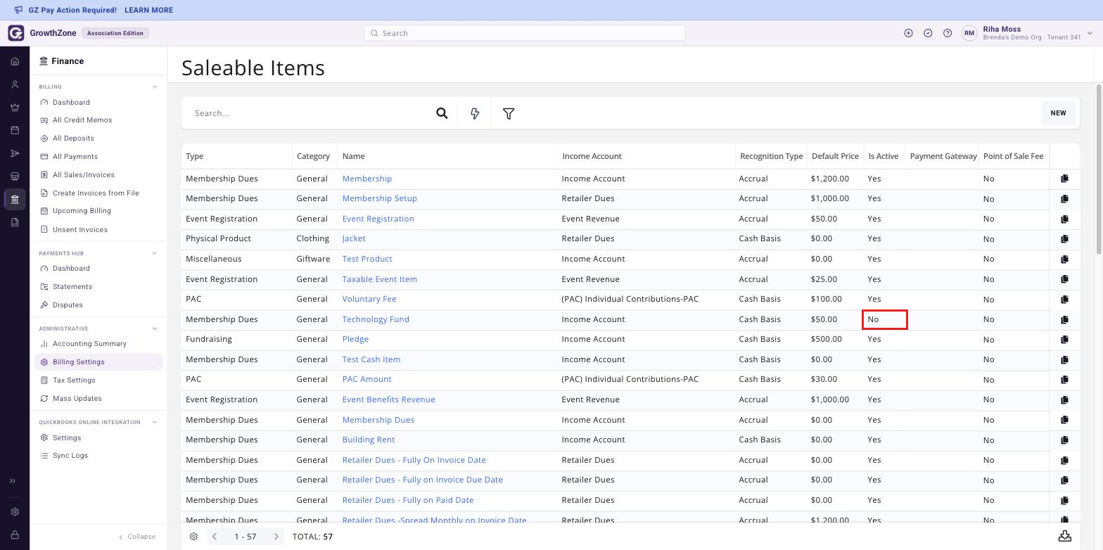Go to previous page with left chevron
Screen dimensions: 1103x550
click(215, 537)
